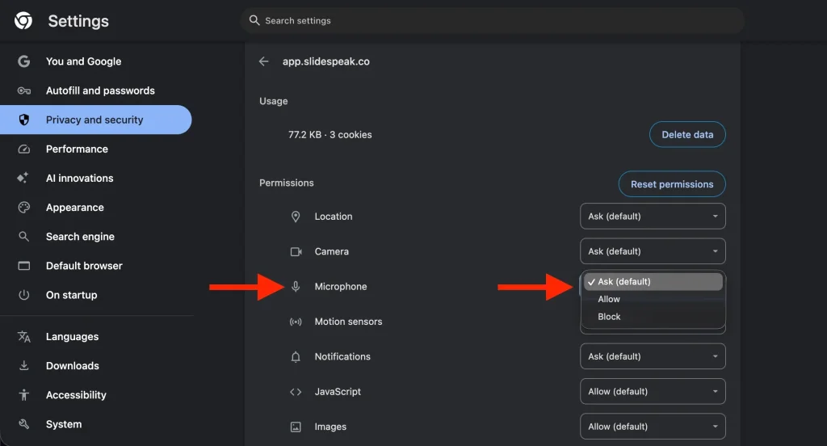827x446 pixels.
Task: Open the Images permission dropdown
Action: click(653, 427)
